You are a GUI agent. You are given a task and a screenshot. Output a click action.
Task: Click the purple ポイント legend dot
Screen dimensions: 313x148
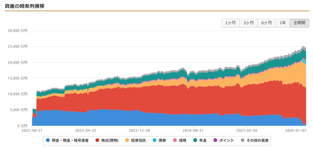pyautogui.click(x=215, y=140)
